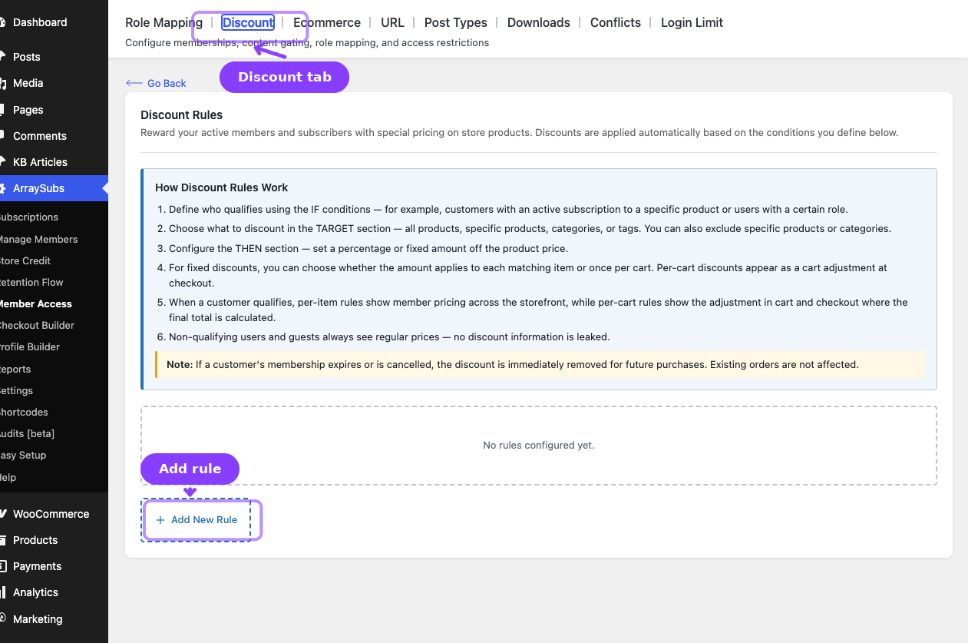The height and width of the screenshot is (643, 968).
Task: Click the Media sidebar icon
Action: 3,83
